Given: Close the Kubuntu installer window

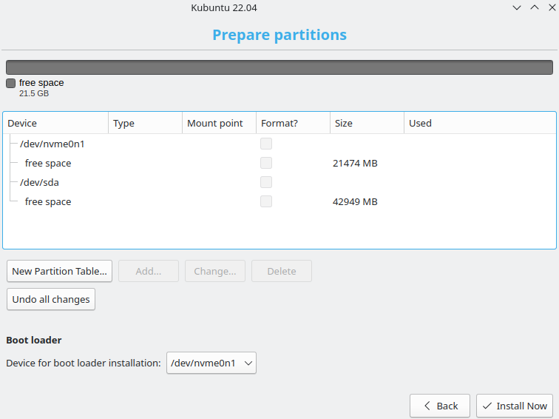Looking at the screenshot, I should [552, 7].
